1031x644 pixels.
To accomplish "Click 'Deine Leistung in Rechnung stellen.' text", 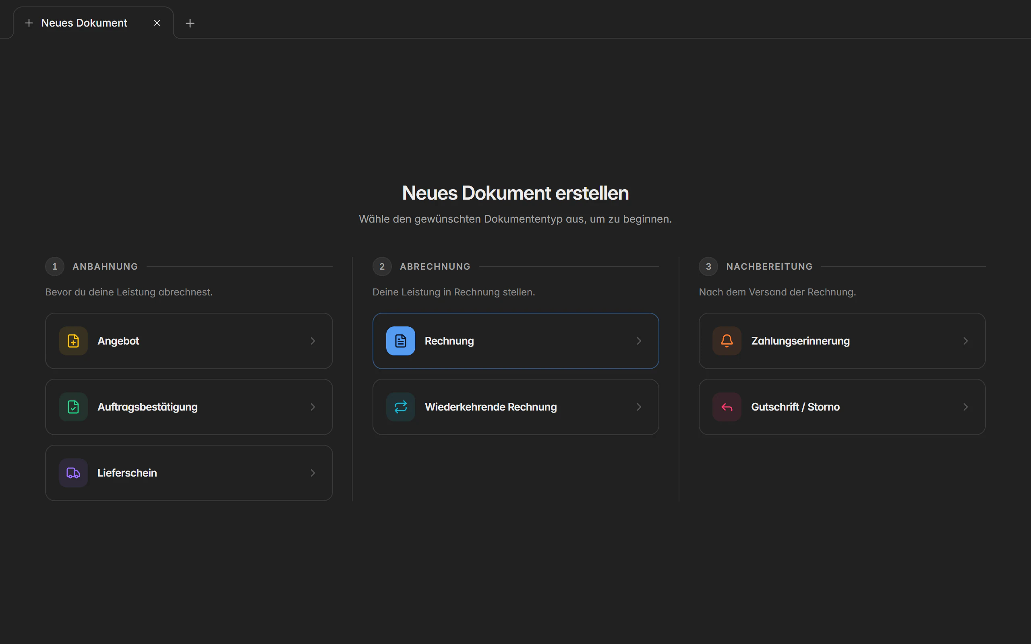I will pos(454,292).
